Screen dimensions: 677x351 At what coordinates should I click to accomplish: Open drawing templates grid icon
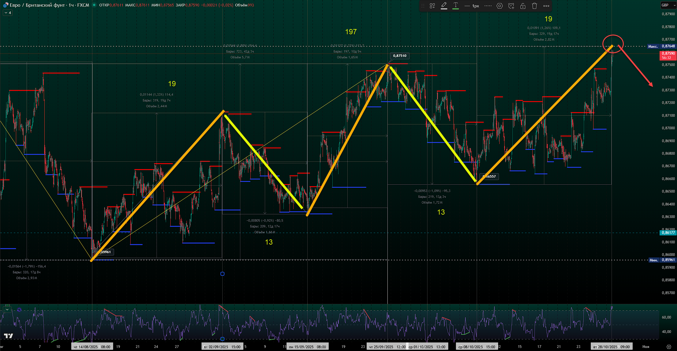tap(432, 6)
